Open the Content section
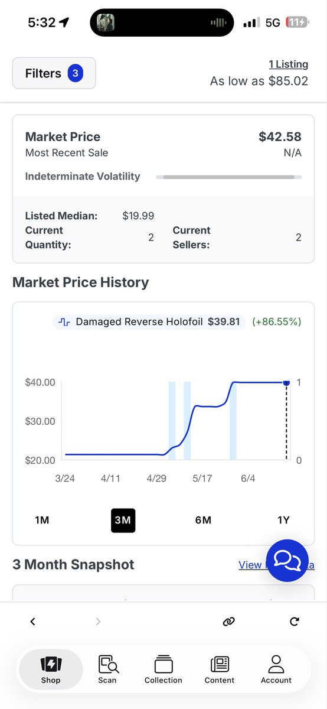This screenshot has height=709, width=327. [x=220, y=670]
